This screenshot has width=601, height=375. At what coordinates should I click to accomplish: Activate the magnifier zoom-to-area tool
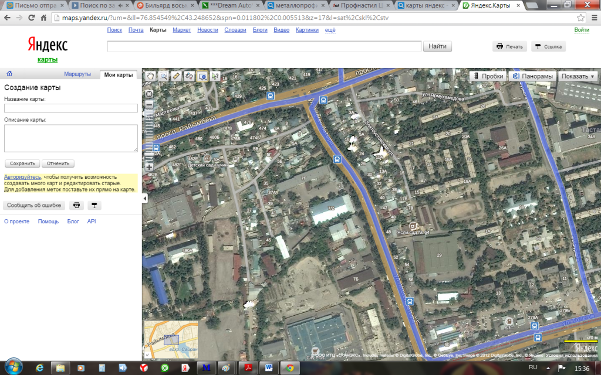(x=163, y=76)
